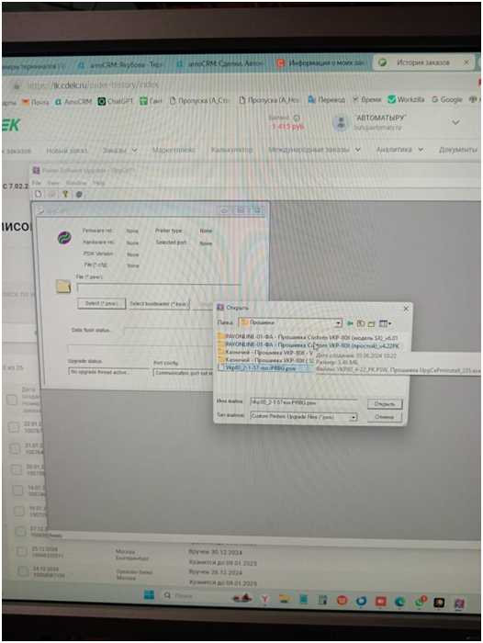Expand the Аналитика menu chevron
Screen dimensions: 483x643
pos(421,150)
